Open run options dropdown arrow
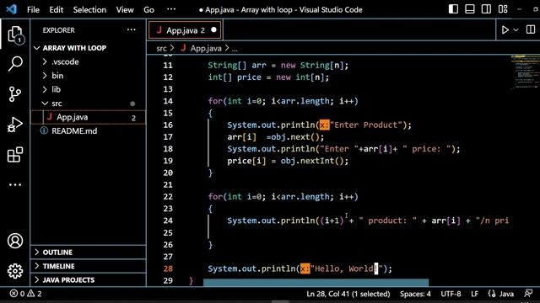540x303 pixels. [x=516, y=30]
